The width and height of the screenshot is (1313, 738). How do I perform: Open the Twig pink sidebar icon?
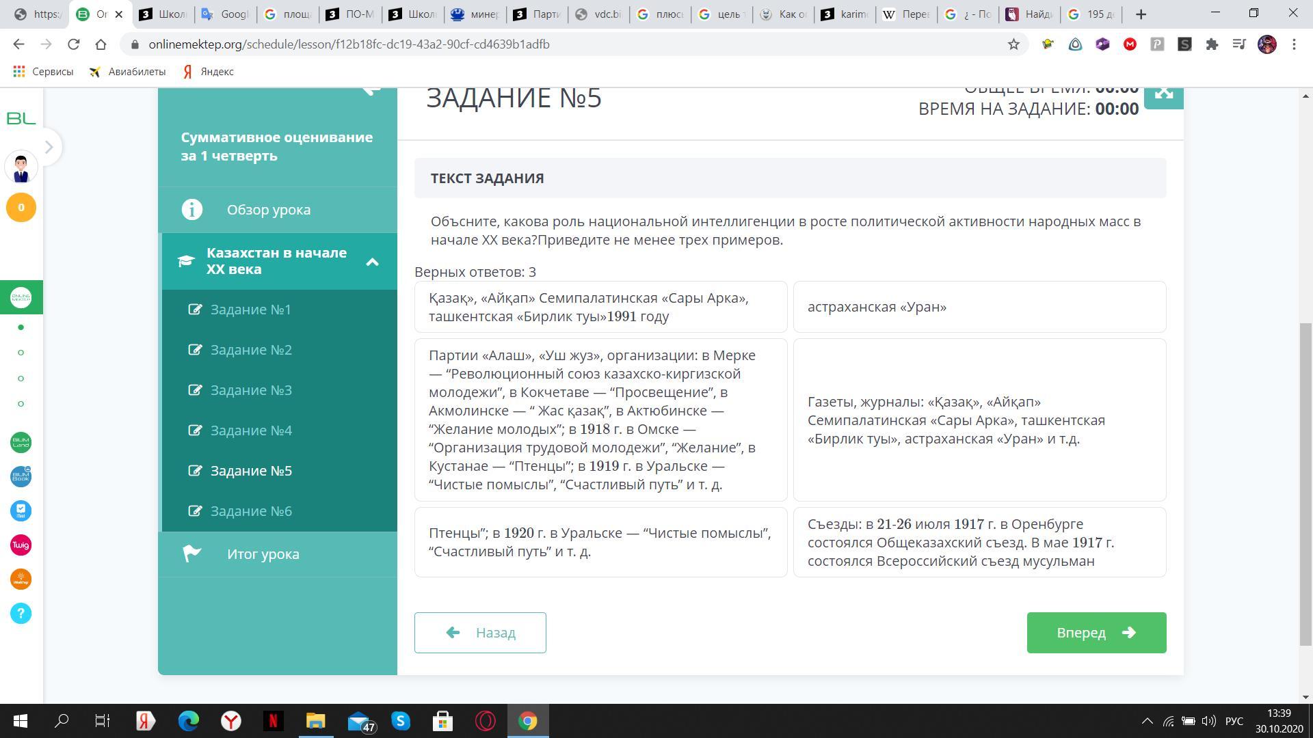coord(21,545)
